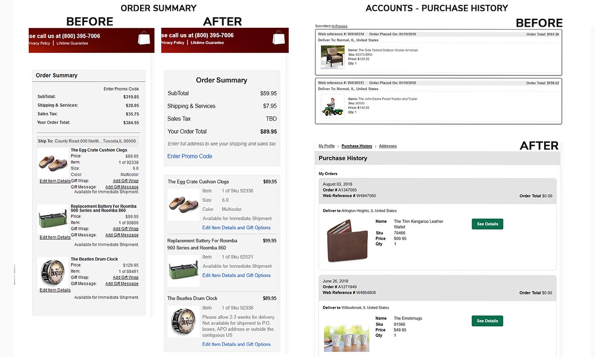Click Lifetime Guarantee in the AFTER header
Viewport: 595px width, 357px height.
click(207, 43)
